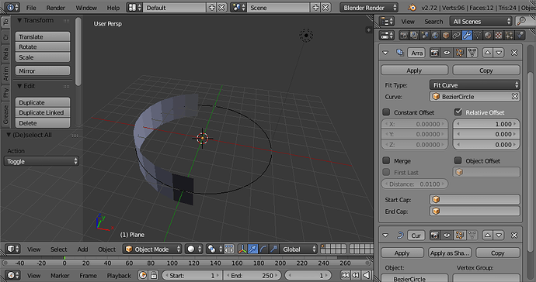
Task: Open the Particles properties tab
Action: [x=510, y=35]
